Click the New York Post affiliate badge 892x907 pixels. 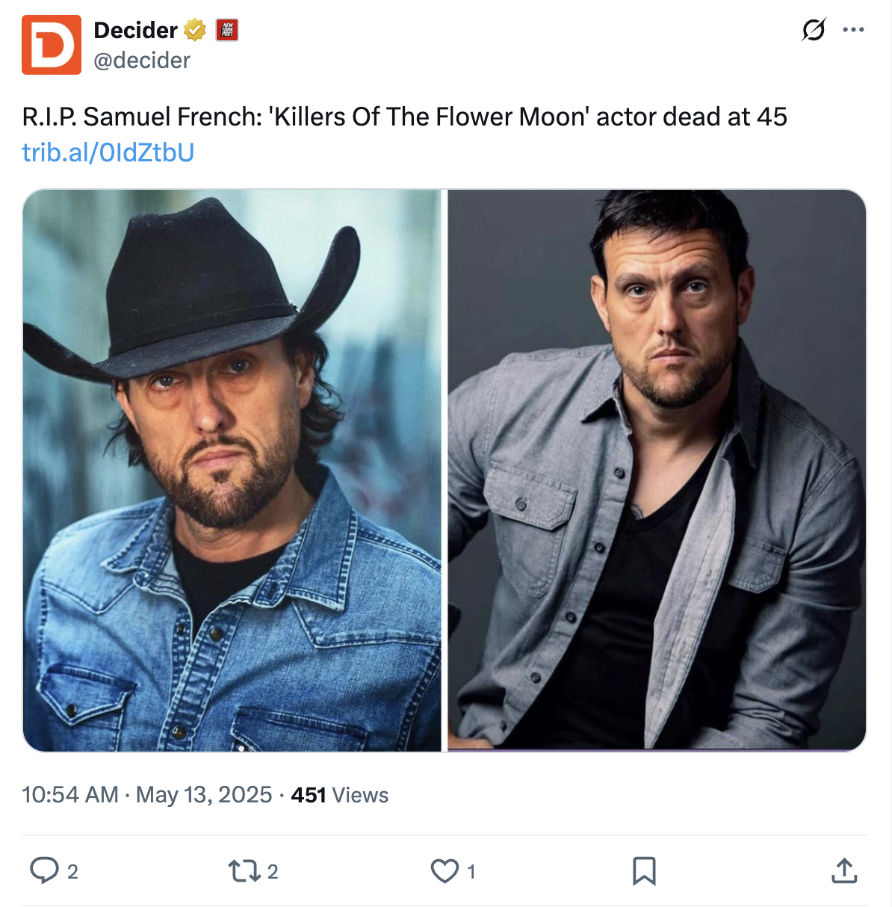tap(227, 31)
